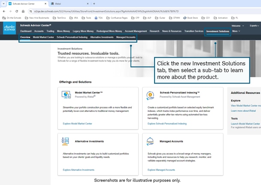Image resolution: width=261 pixels, height=185 pixels.
Task: Open the Trading menu item
Action: 50,31
